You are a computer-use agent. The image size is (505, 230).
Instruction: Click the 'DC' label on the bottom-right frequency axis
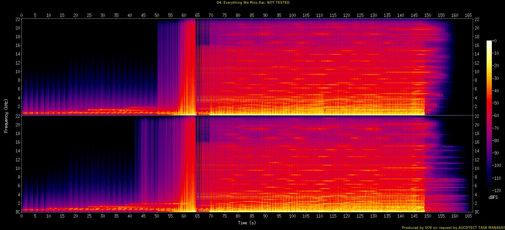point(476,212)
